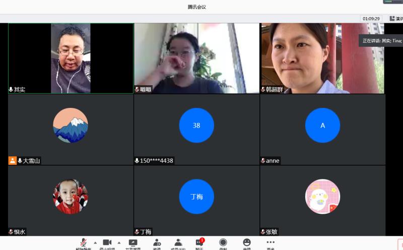The width and height of the screenshot is (403, 250).
Task: Click the Share Screen icon
Action: point(133,243)
